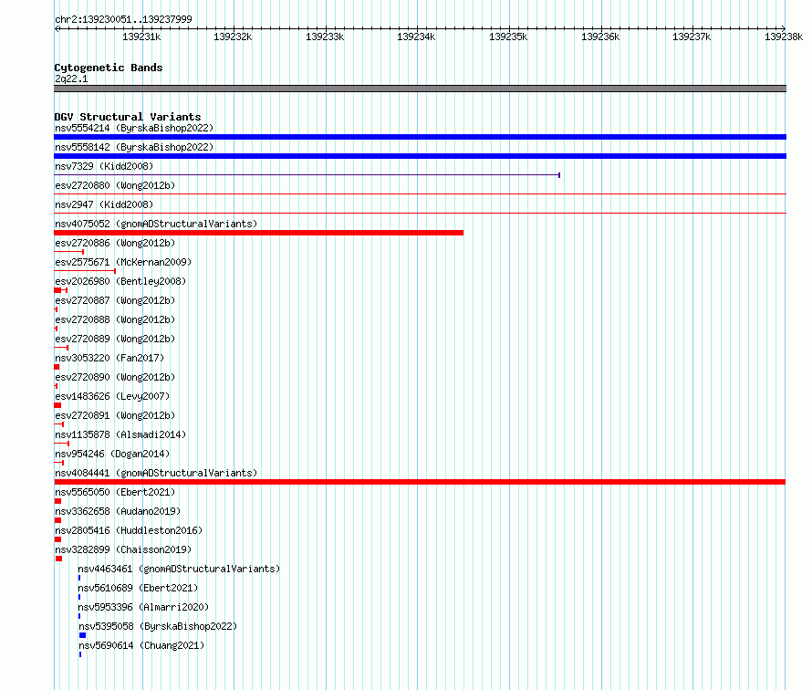This screenshot has width=812, height=690.
Task: Click the 139231k ruler tick label
Action: 141,37
